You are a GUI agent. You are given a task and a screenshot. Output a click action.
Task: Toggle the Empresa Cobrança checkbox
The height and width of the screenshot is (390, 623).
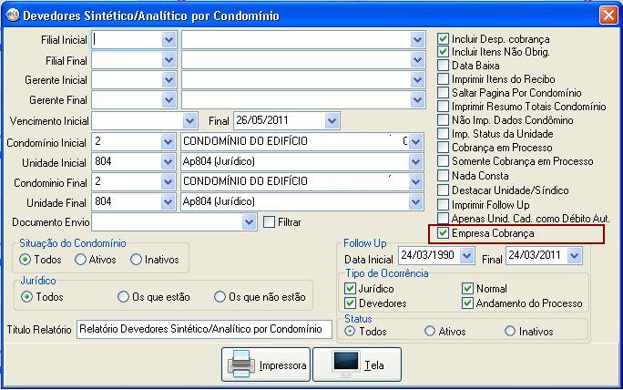pos(444,234)
